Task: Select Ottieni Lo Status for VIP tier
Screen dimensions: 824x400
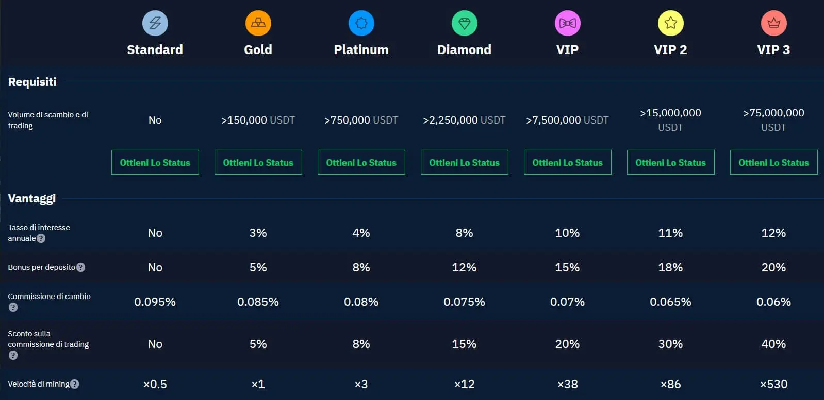Action: click(x=567, y=162)
